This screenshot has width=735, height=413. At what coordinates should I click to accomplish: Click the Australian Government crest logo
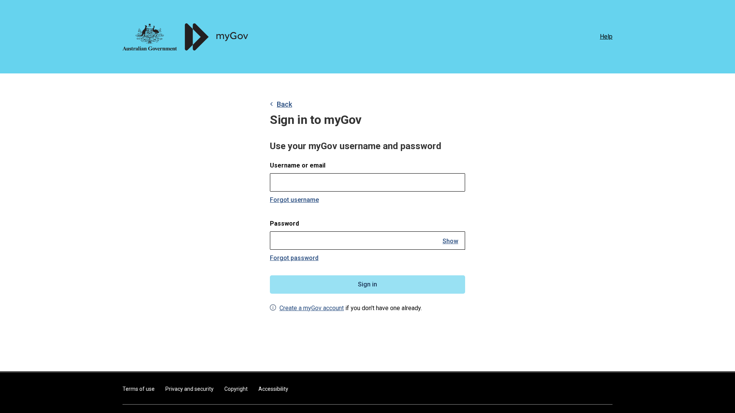(150, 37)
